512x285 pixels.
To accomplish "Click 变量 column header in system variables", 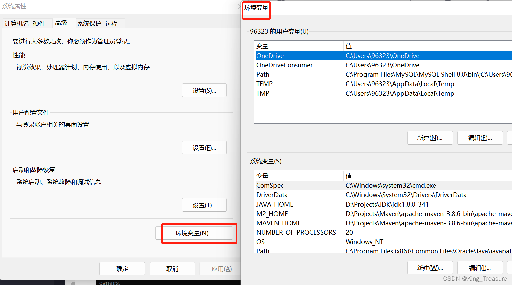I will (299, 176).
